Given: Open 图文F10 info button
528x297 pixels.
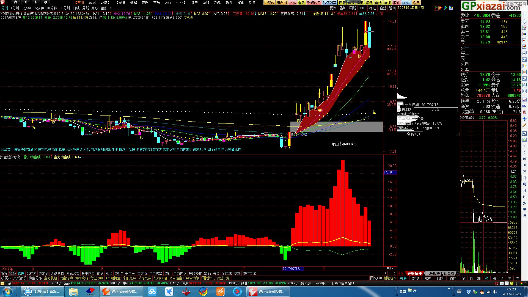Looking at the screenshot, I should tap(376, 278).
